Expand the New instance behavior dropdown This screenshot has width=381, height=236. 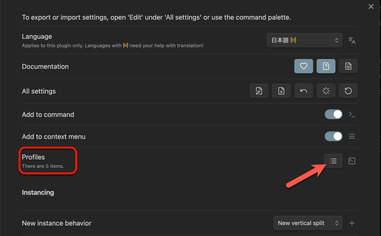pos(308,223)
